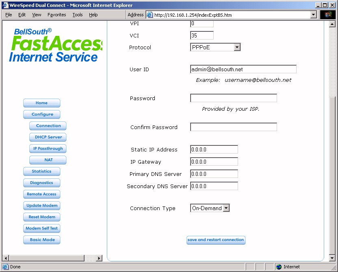Viewport: 338px width, 272px height.
Task: Click the page icon in address bar
Action: click(149, 15)
